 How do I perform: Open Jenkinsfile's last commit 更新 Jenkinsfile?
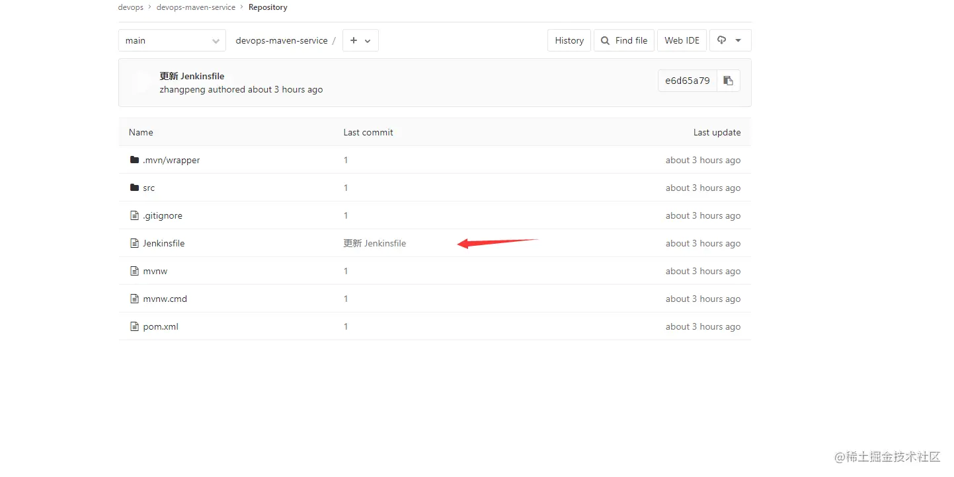tap(375, 243)
